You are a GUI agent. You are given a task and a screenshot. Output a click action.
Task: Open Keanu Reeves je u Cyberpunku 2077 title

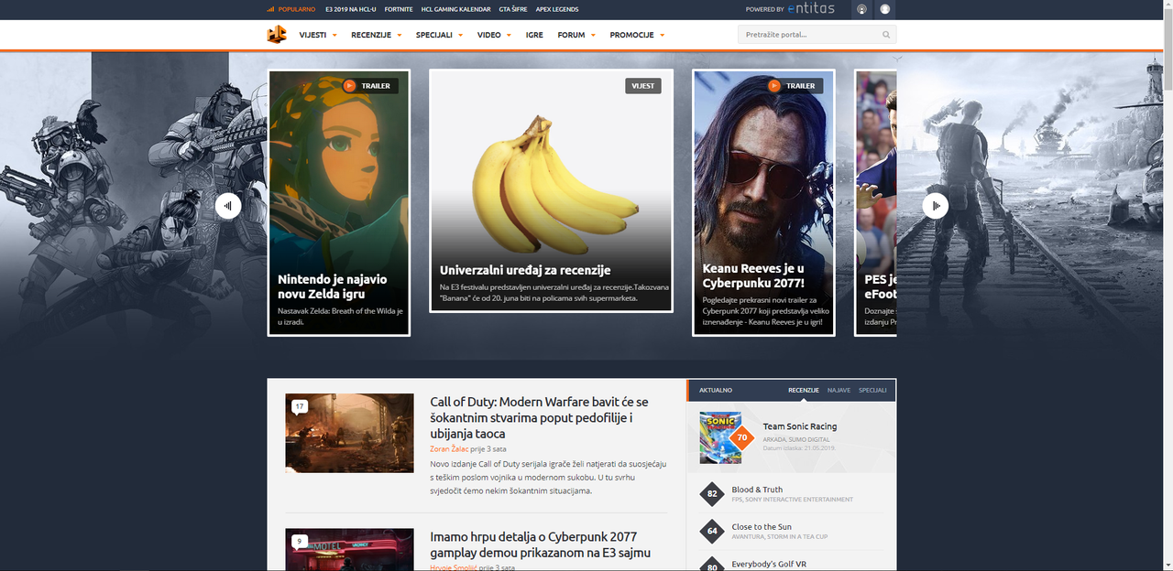point(753,275)
